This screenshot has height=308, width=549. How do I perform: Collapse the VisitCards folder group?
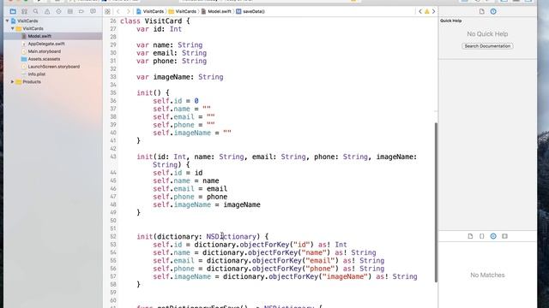[13, 28]
